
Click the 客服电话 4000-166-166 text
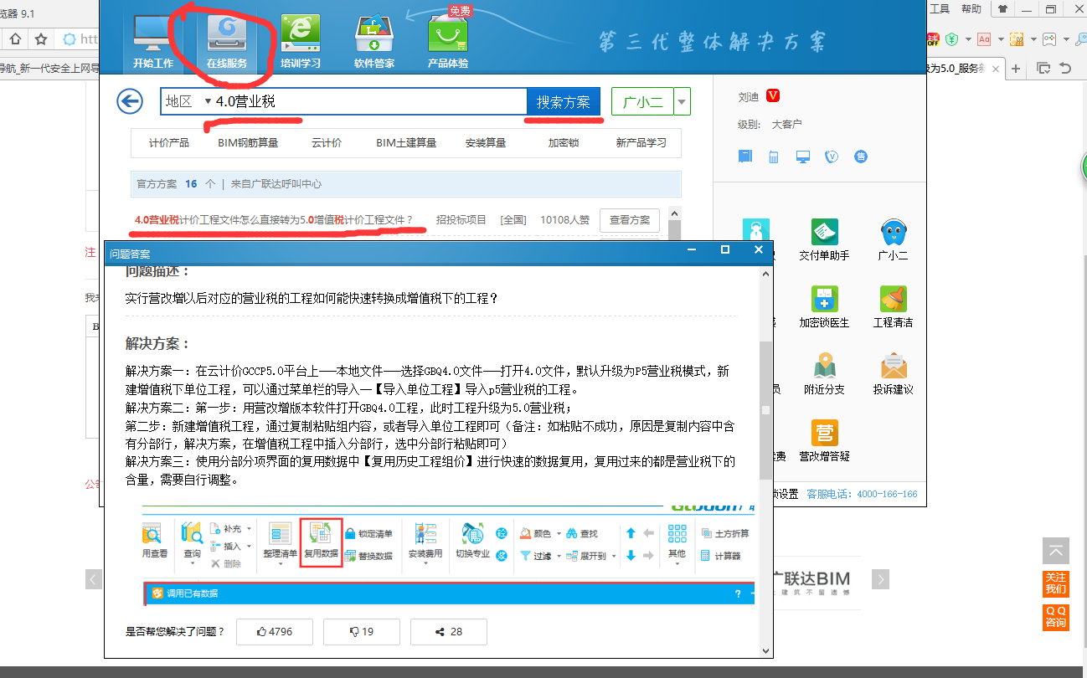(862, 494)
